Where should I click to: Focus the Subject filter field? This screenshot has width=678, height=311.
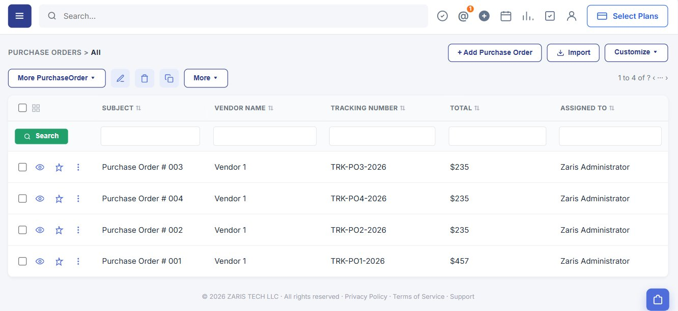[x=150, y=136]
